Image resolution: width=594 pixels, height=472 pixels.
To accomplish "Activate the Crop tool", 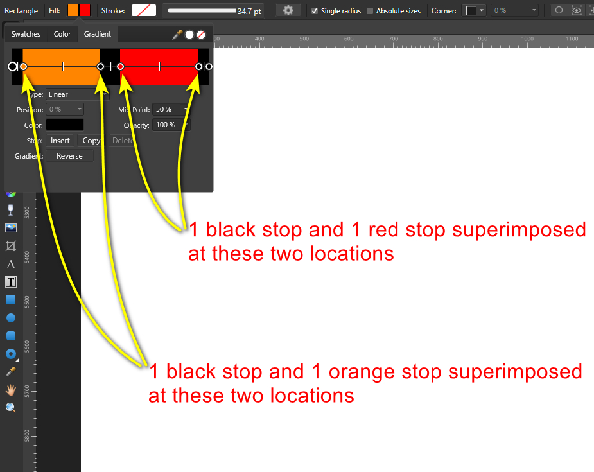I will pos(10,246).
